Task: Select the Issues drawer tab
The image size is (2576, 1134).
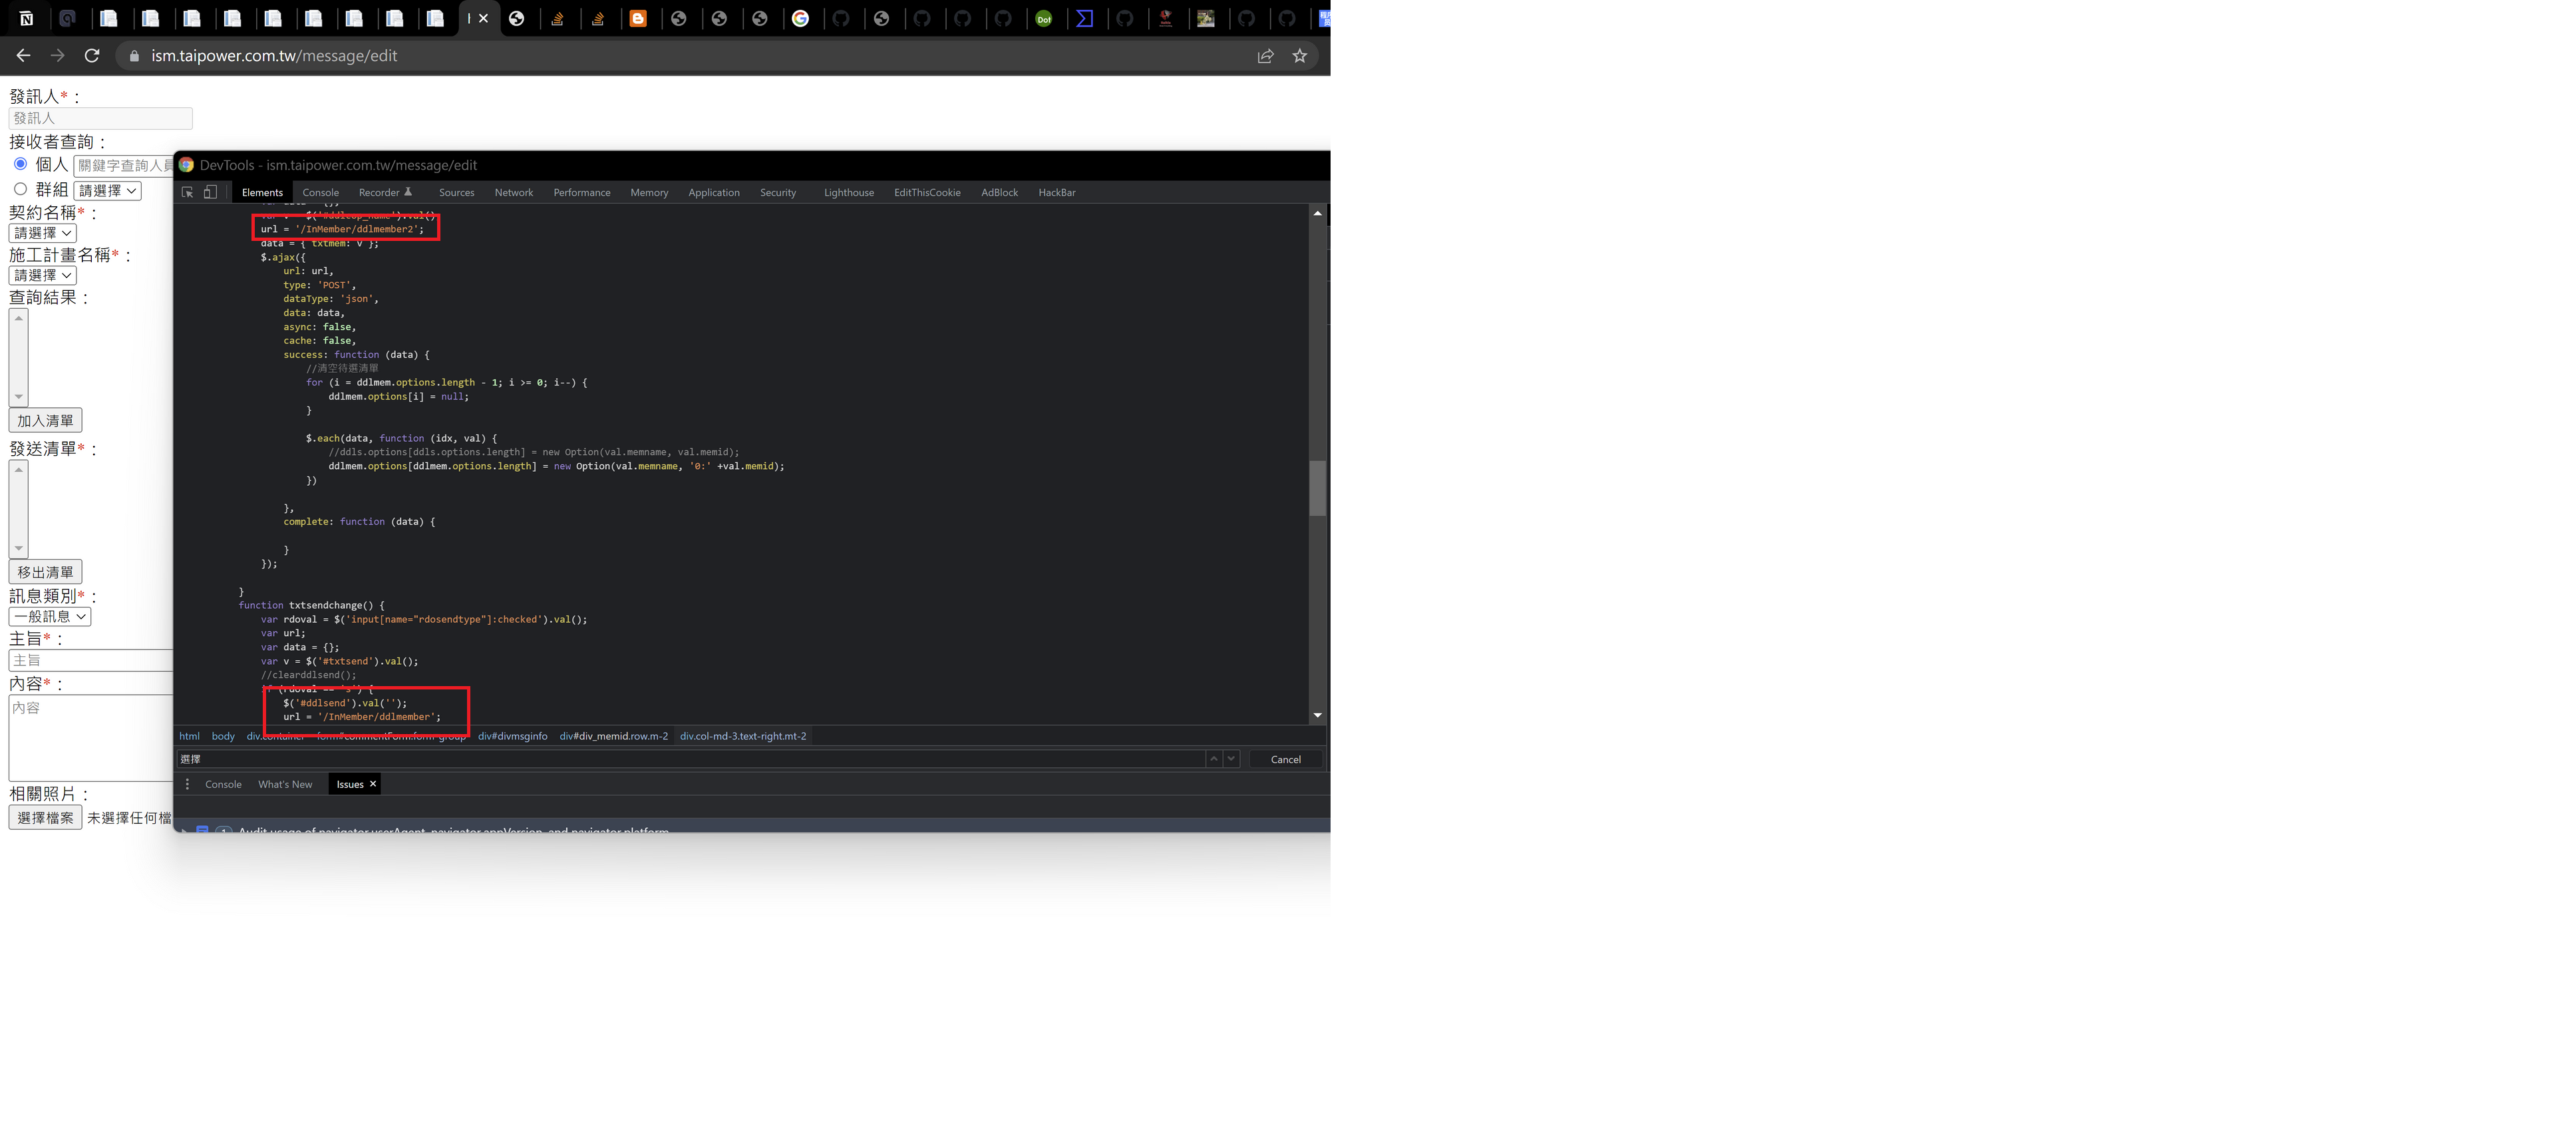Action: tap(350, 784)
